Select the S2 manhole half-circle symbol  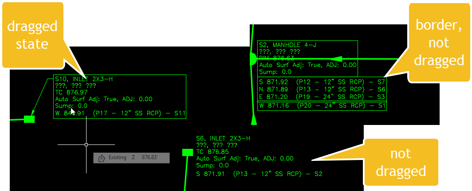[253, 58]
